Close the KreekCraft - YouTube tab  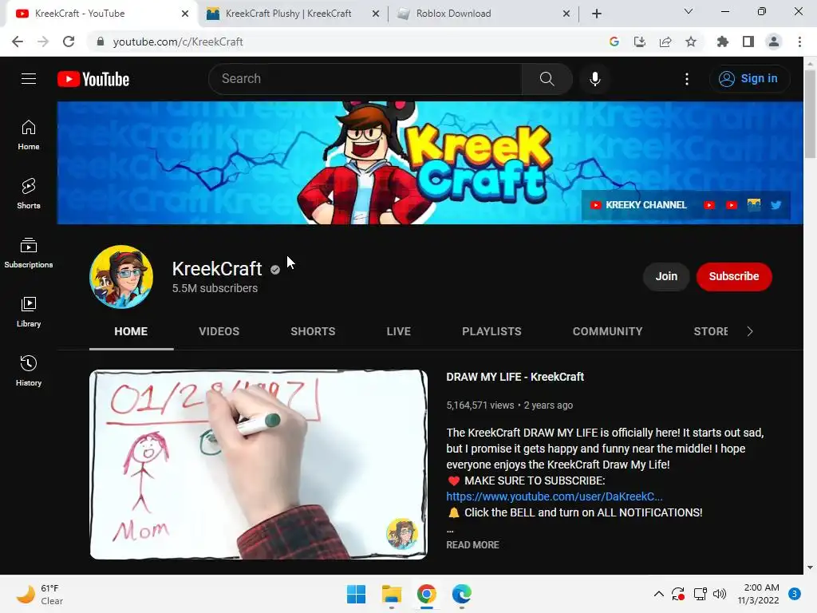pyautogui.click(x=185, y=14)
